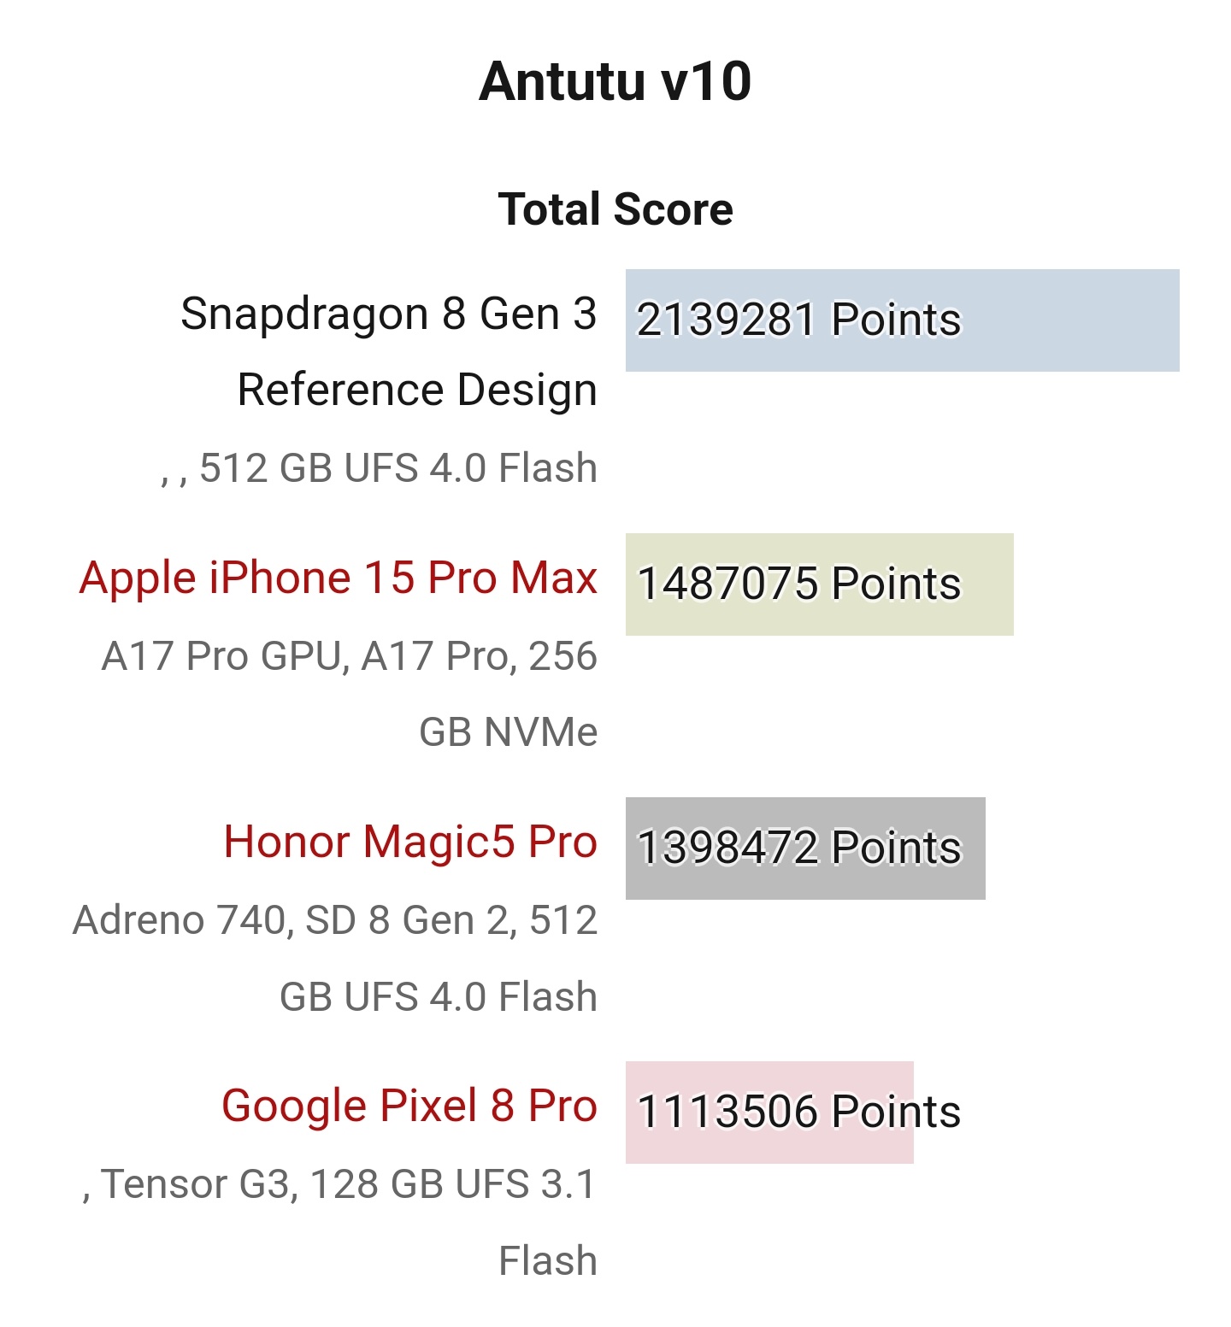Open the Google Pixel 8 Pro link
This screenshot has height=1327, width=1231.
point(409,1107)
